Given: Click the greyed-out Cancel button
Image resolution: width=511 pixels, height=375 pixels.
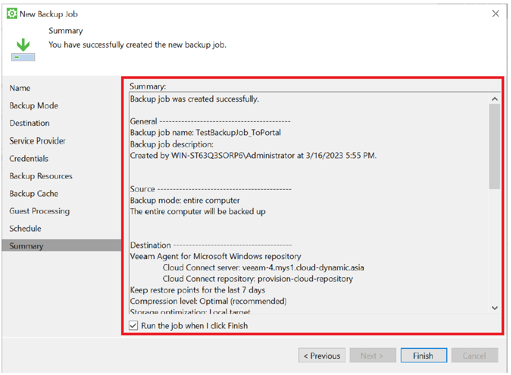Looking at the screenshot, I should tap(474, 356).
